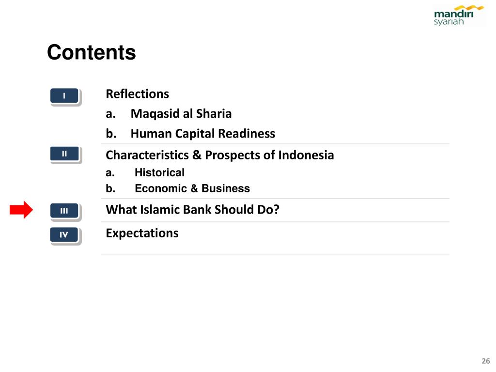Viewport: 496px width, 372px height.
Task: Click the 'syariah' text in the logo
Action: click(x=449, y=22)
